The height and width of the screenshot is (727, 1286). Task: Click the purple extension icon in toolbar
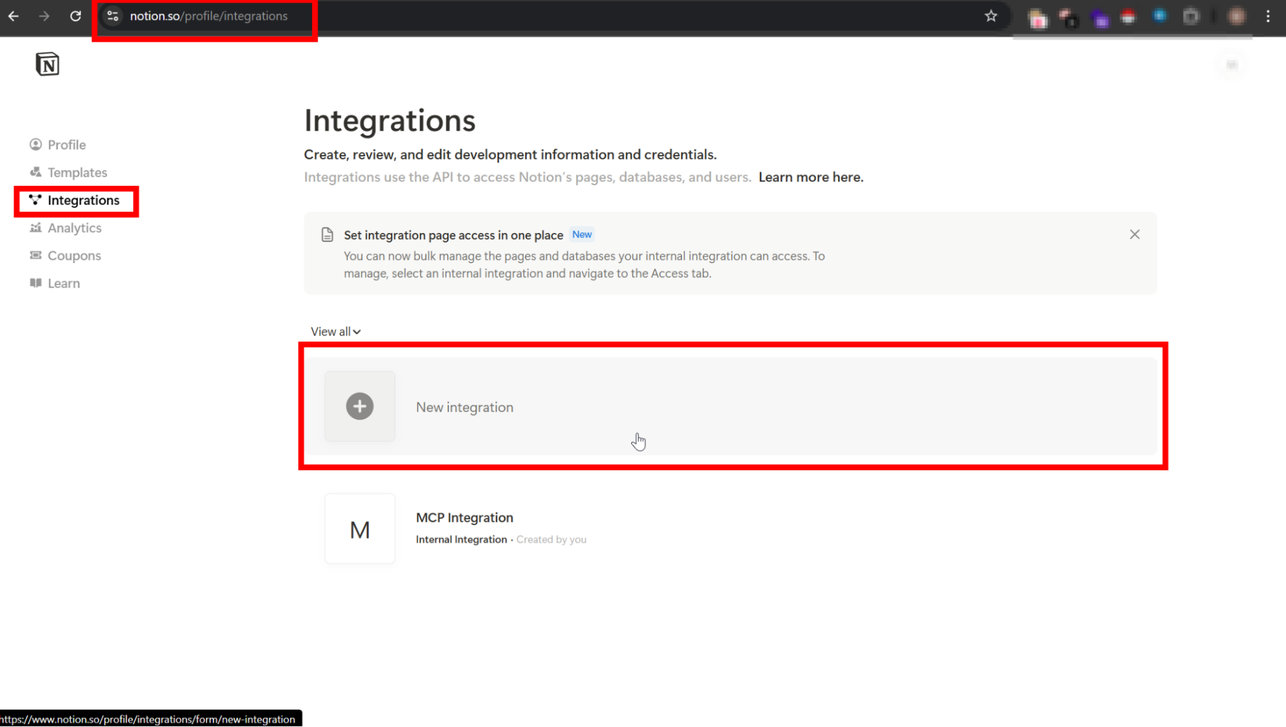[1099, 19]
